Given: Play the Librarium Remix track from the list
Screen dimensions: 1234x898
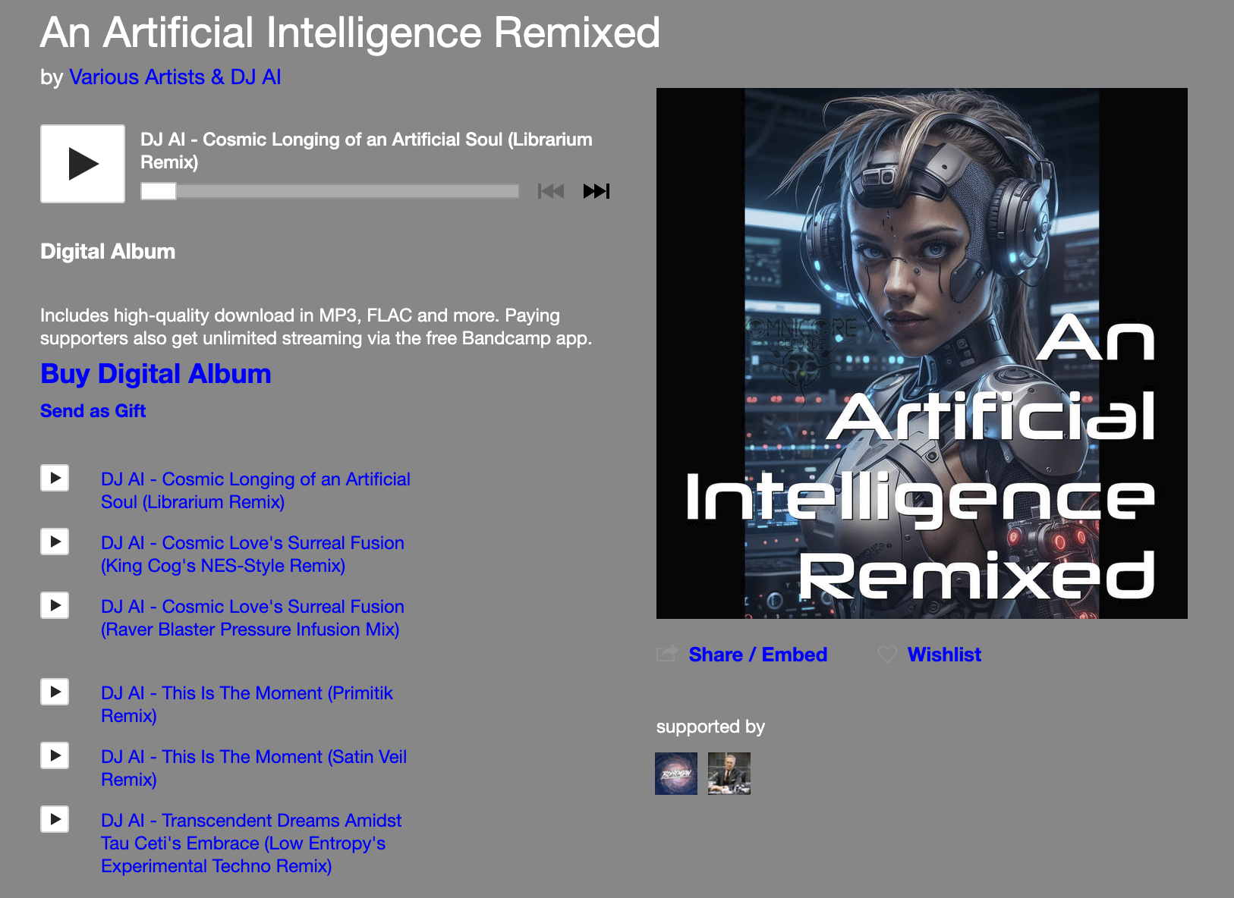Looking at the screenshot, I should tap(55, 478).
